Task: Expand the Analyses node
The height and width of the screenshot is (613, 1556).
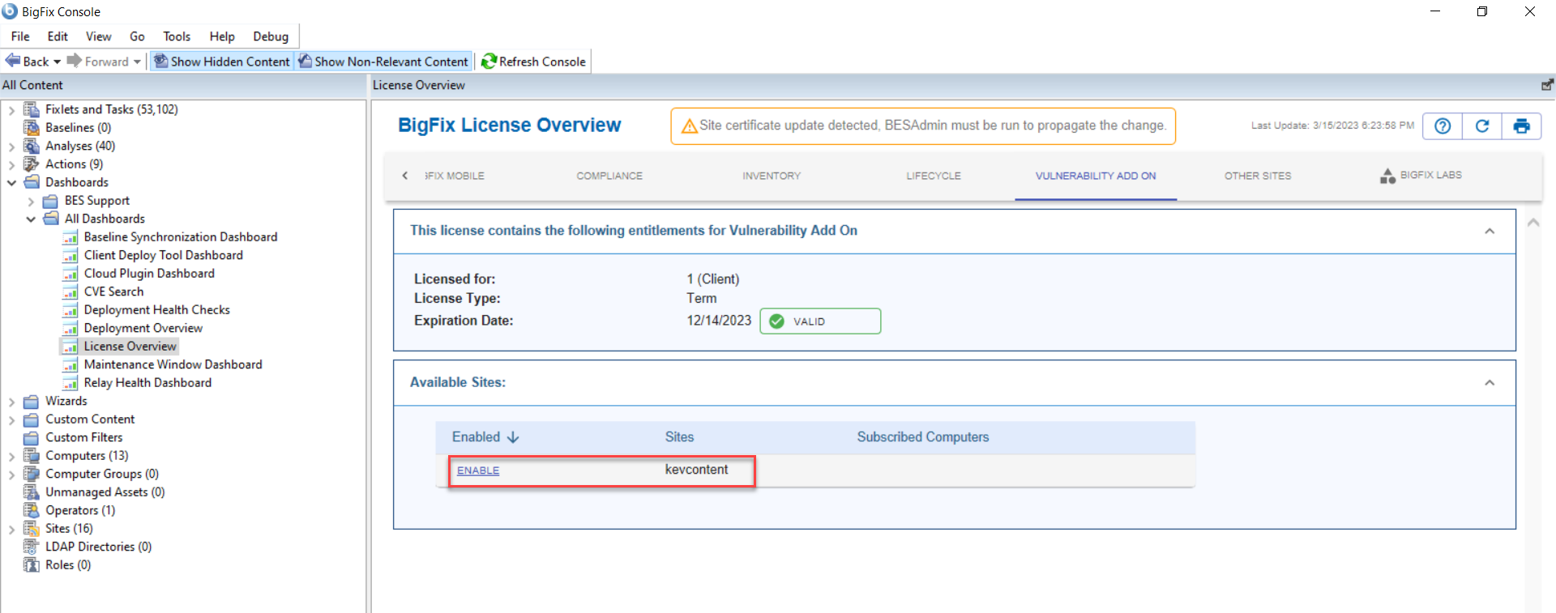Action: point(11,147)
